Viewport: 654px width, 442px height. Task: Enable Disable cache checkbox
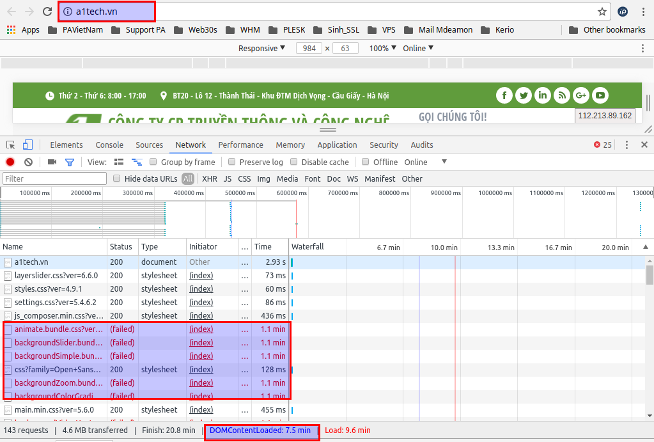coord(293,162)
